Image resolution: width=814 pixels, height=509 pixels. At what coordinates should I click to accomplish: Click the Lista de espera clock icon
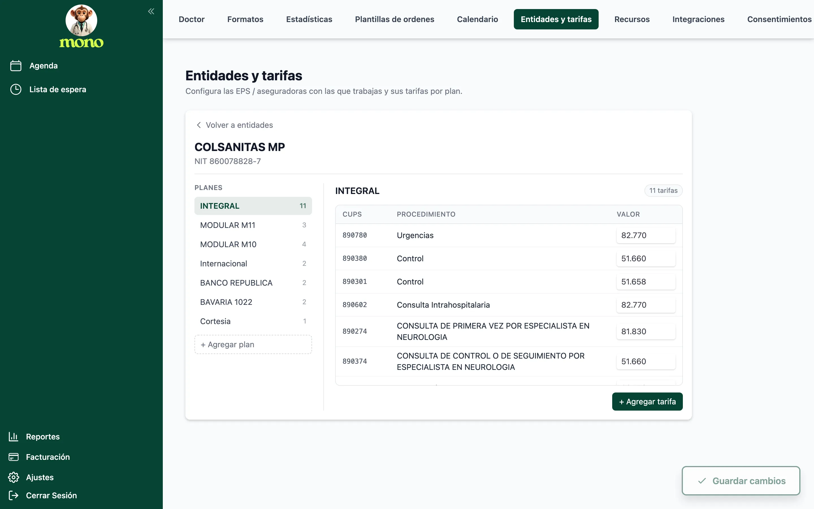click(x=16, y=90)
